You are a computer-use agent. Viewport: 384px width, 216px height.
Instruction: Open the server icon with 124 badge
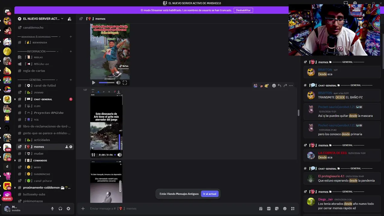pos(7,147)
